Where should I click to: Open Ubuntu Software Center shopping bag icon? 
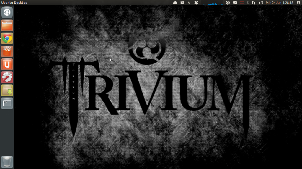tap(7, 51)
